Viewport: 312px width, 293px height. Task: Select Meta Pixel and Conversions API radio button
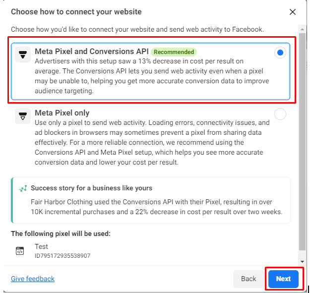point(280,53)
